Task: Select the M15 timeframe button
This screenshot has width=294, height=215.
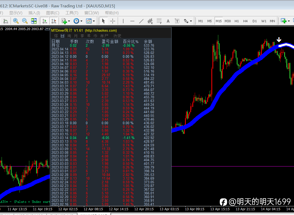Action: coord(219,21)
